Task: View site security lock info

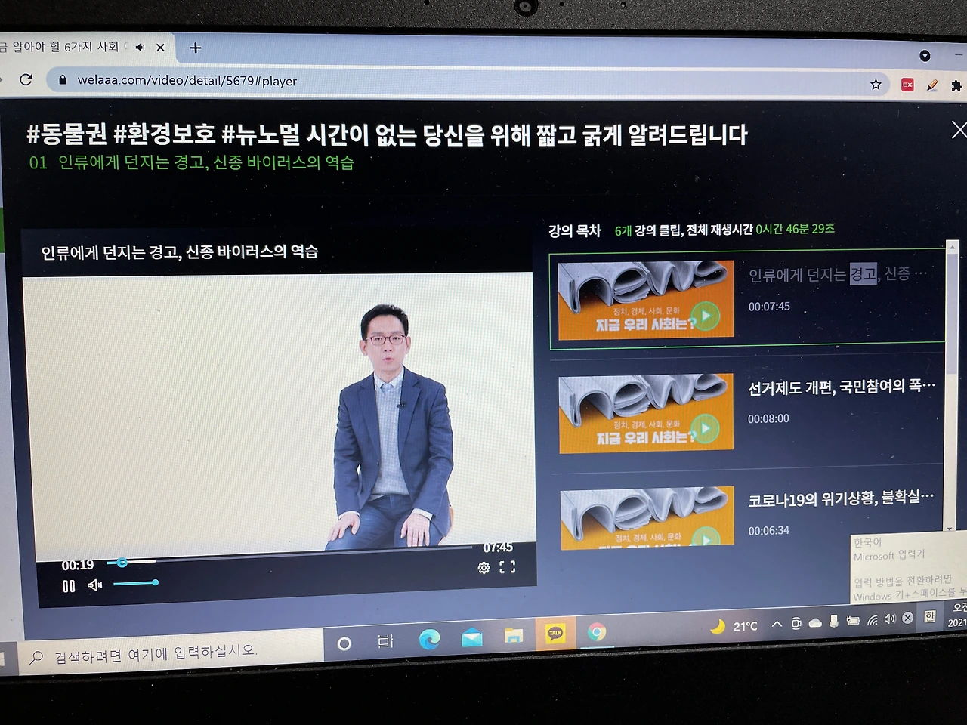Action: 63,80
